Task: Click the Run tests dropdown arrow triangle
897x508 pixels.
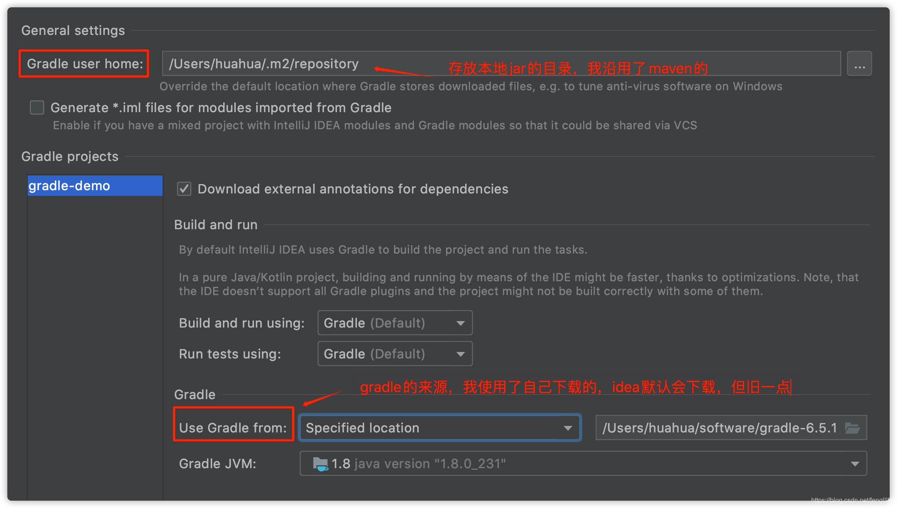Action: pyautogui.click(x=461, y=354)
